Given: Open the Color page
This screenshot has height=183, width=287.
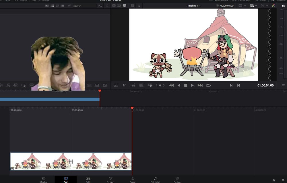Looking at the screenshot, I should pyautogui.click(x=133, y=180).
